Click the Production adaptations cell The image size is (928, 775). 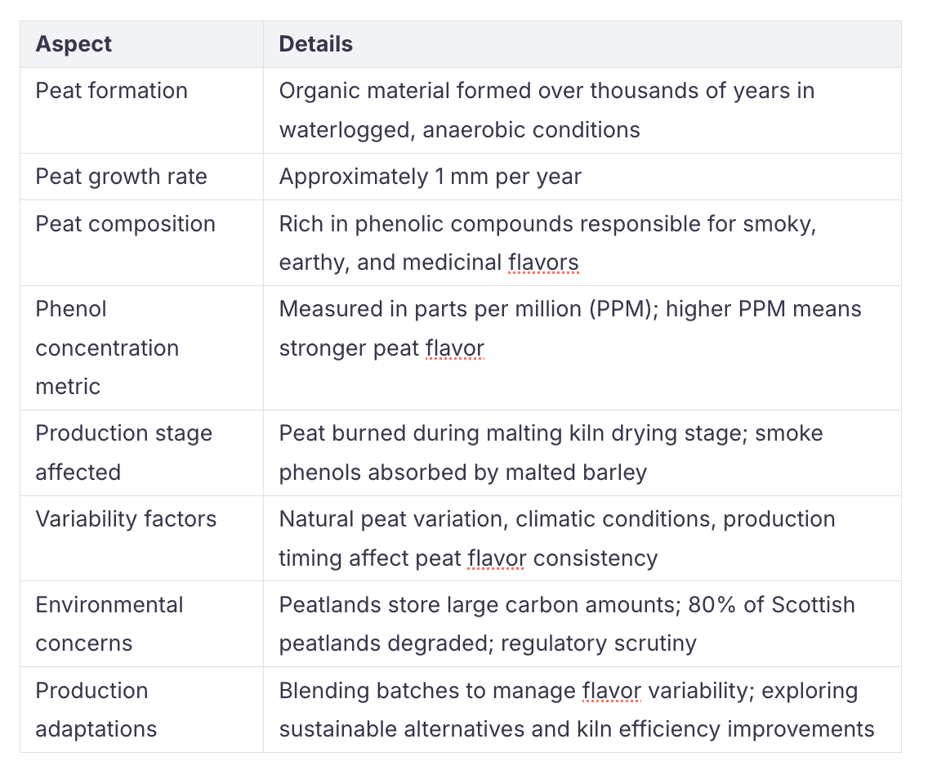pyautogui.click(x=141, y=710)
